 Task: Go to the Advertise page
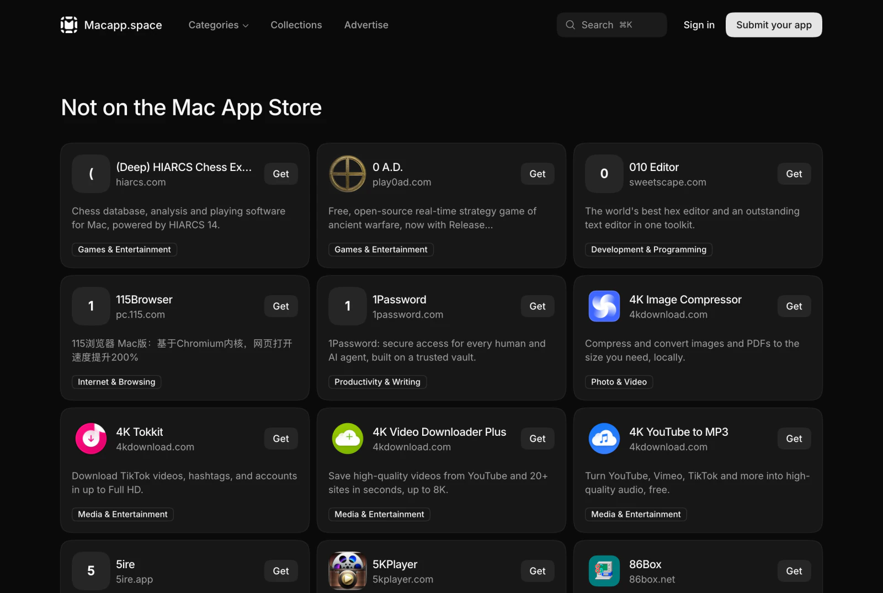click(366, 25)
